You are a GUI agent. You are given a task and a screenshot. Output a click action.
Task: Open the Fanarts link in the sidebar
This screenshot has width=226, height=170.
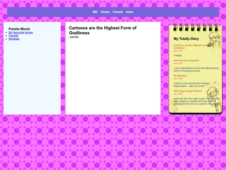tap(13, 36)
